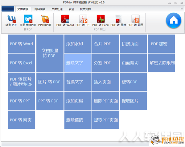Click the 插入页面 tile
The height and width of the screenshot is (147, 185).
coord(106,82)
